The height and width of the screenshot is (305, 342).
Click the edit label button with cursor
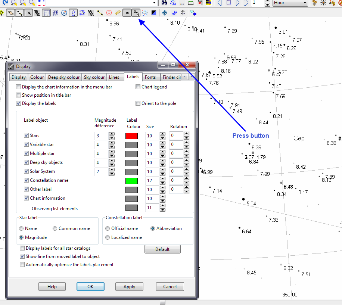[136, 13]
